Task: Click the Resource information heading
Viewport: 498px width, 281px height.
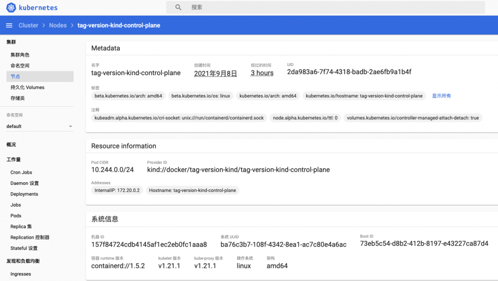Action: pyautogui.click(x=124, y=146)
